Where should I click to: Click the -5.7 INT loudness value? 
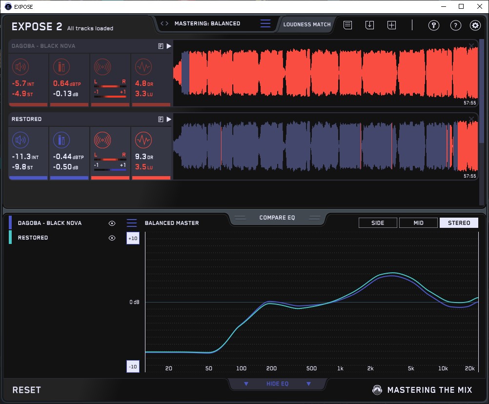tap(23, 83)
